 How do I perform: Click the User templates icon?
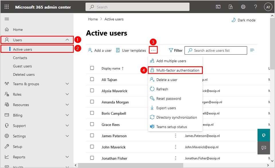pos(118,50)
